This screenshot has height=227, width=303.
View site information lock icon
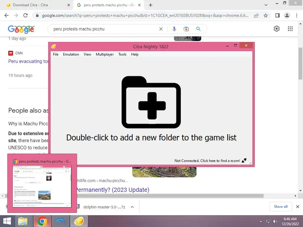(x=37, y=15)
